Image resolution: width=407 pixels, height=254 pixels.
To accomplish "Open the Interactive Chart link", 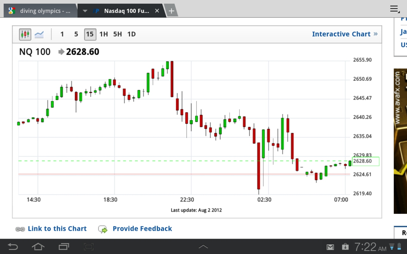I will (345, 34).
